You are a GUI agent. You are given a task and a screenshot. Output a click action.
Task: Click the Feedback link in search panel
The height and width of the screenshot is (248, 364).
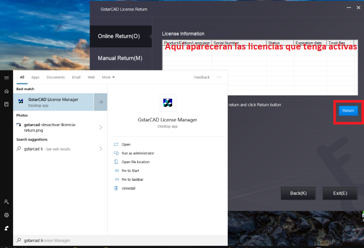pos(202,77)
